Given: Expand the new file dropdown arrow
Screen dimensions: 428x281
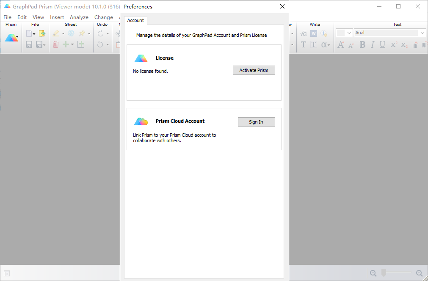Looking at the screenshot, I should tap(35, 33).
